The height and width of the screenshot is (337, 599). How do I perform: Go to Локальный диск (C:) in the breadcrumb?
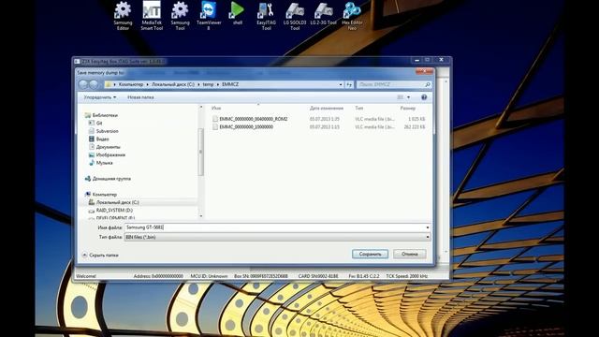(173, 84)
